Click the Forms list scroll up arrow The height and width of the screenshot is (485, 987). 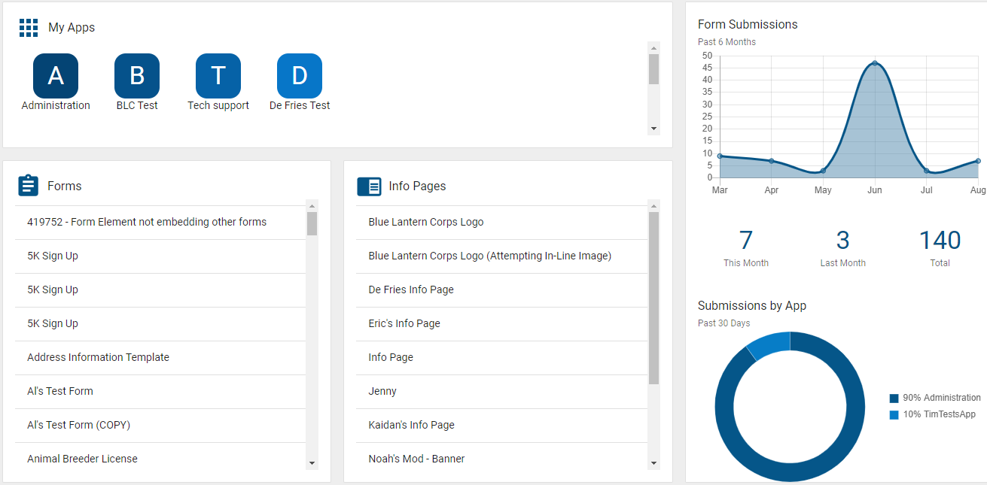[x=312, y=206]
